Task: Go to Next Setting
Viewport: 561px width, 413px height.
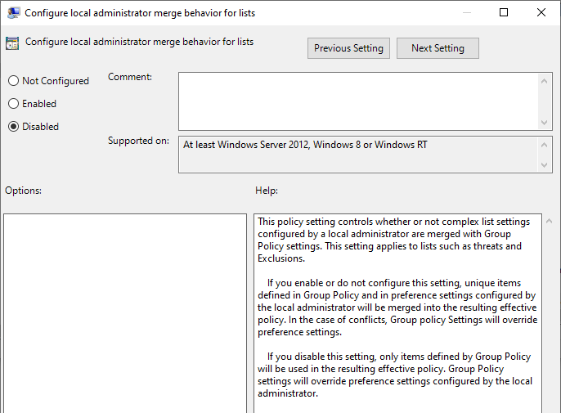Action: 438,48
